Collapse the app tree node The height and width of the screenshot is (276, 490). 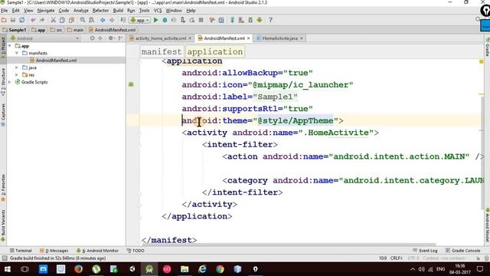click(10, 46)
